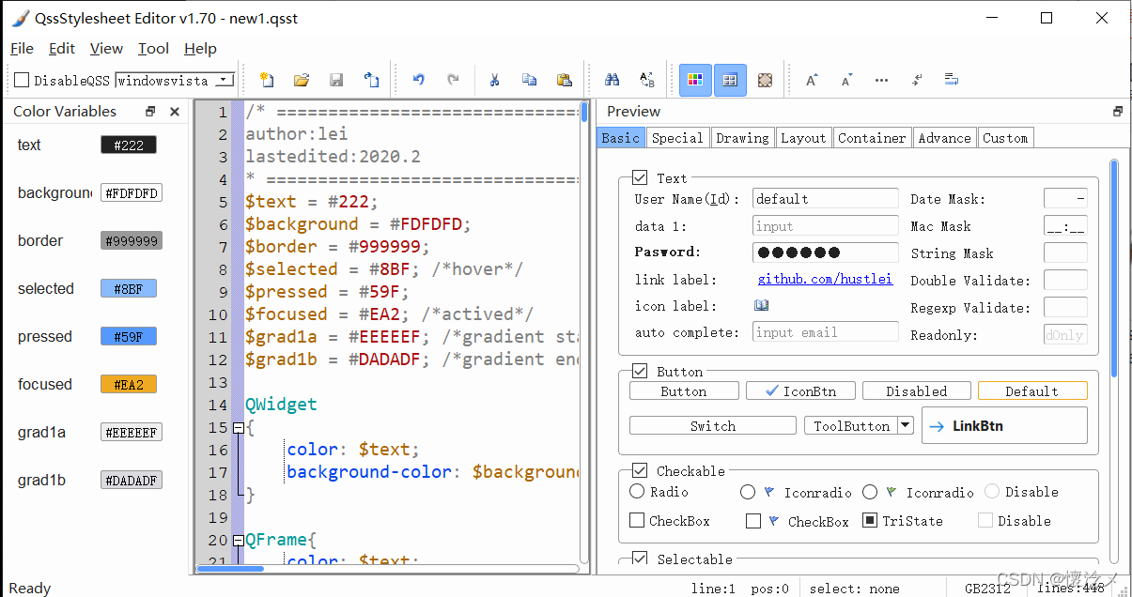Switch to the Special preview tab
The image size is (1132, 597).
click(677, 138)
